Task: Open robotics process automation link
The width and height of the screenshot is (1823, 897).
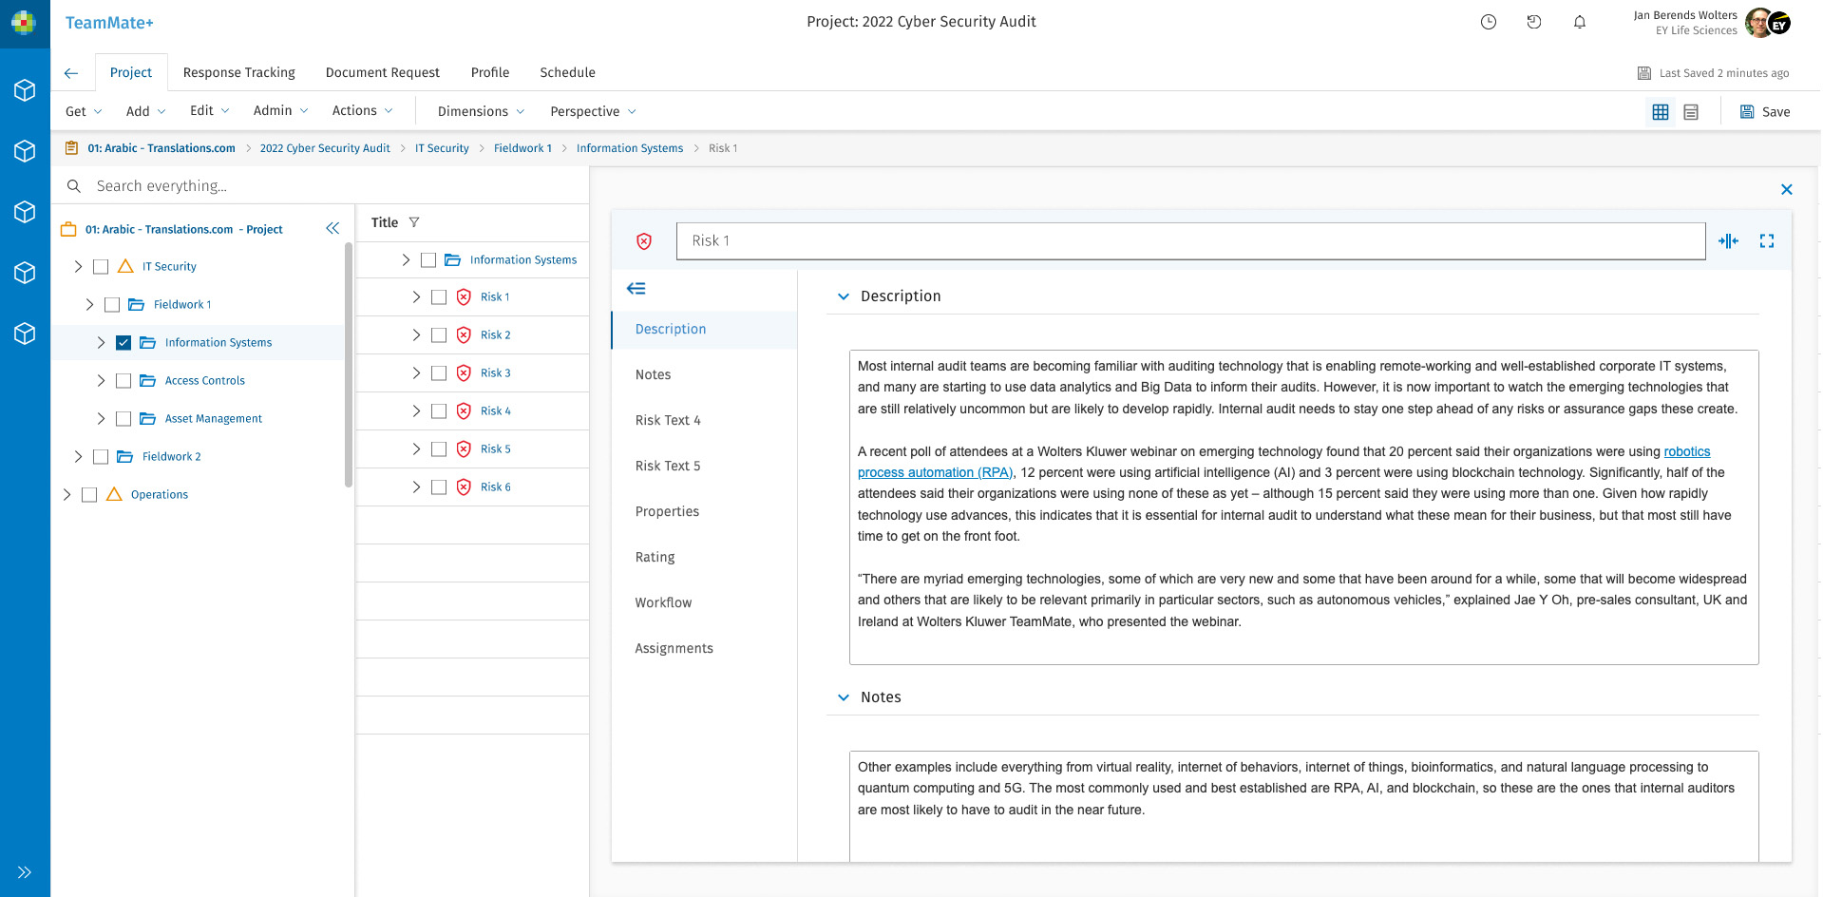Action: (x=1686, y=452)
